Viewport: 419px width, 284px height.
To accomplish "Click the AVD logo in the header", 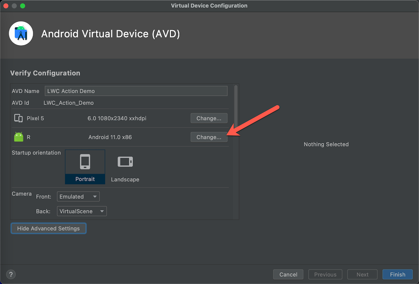I will click(x=21, y=33).
